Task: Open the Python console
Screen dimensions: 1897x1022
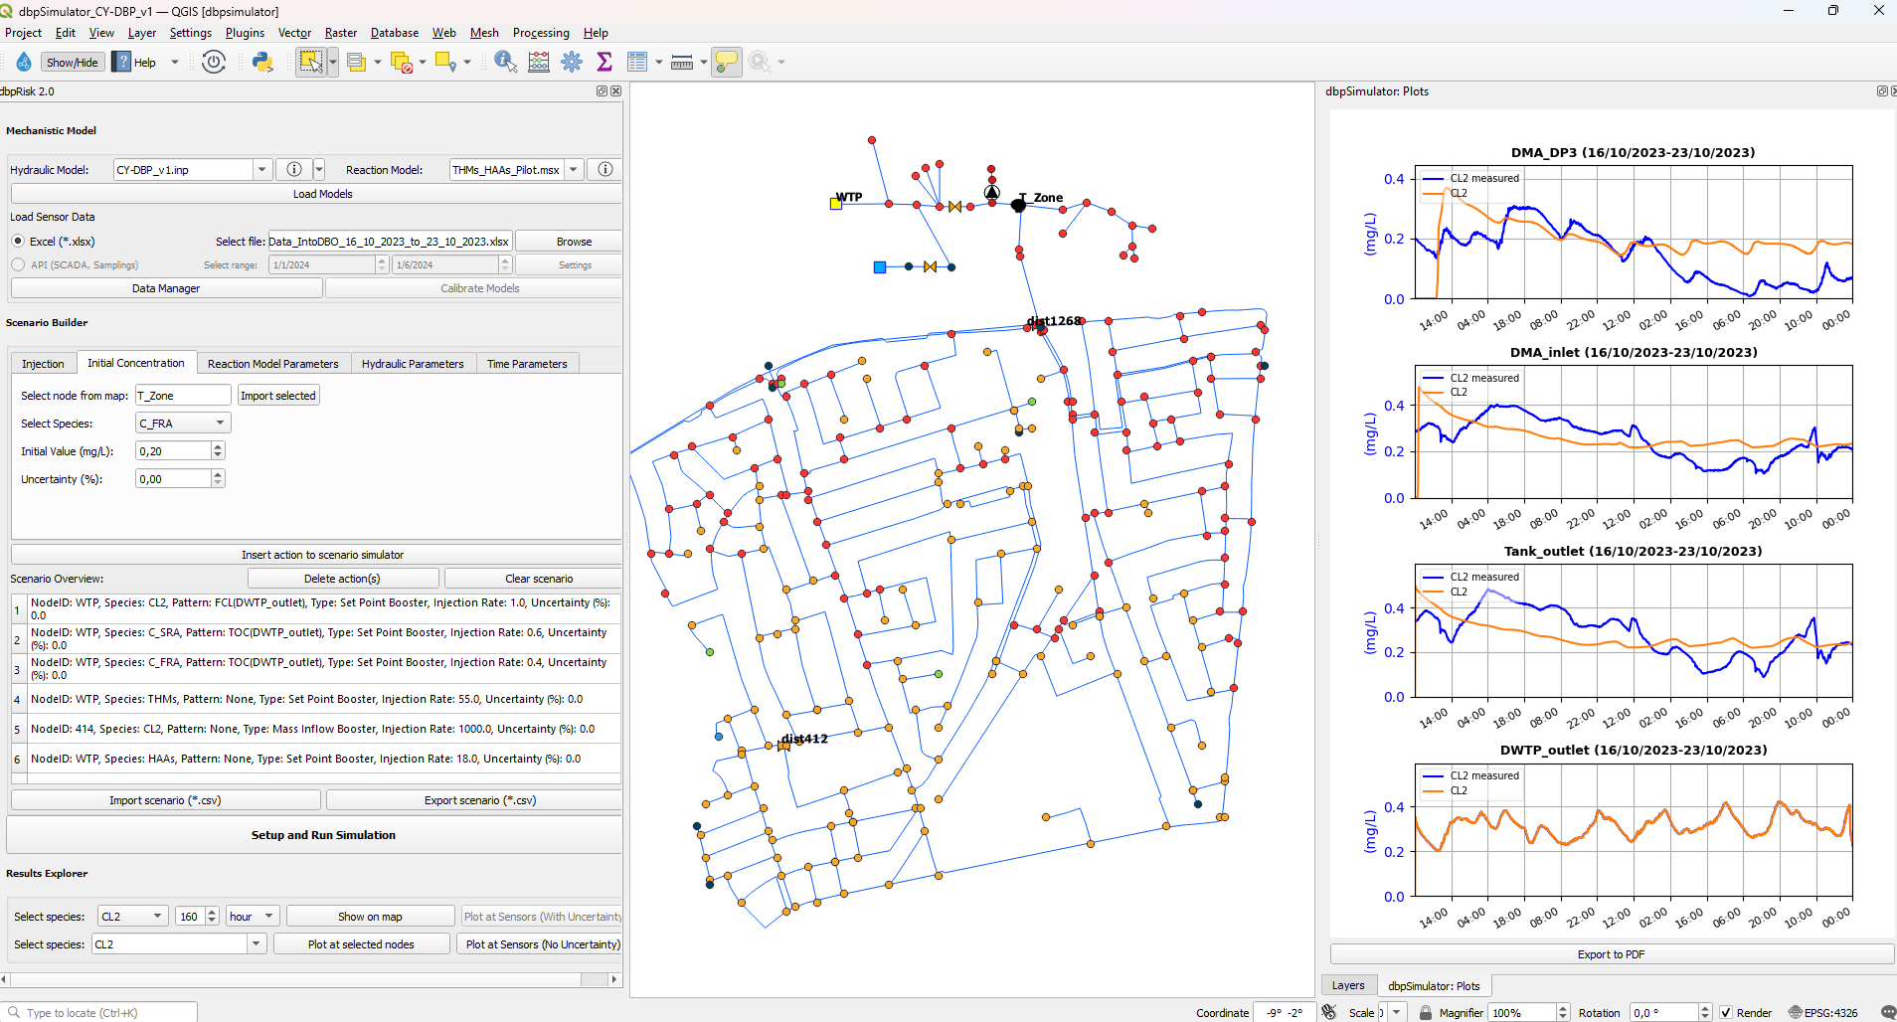Action: [x=262, y=62]
